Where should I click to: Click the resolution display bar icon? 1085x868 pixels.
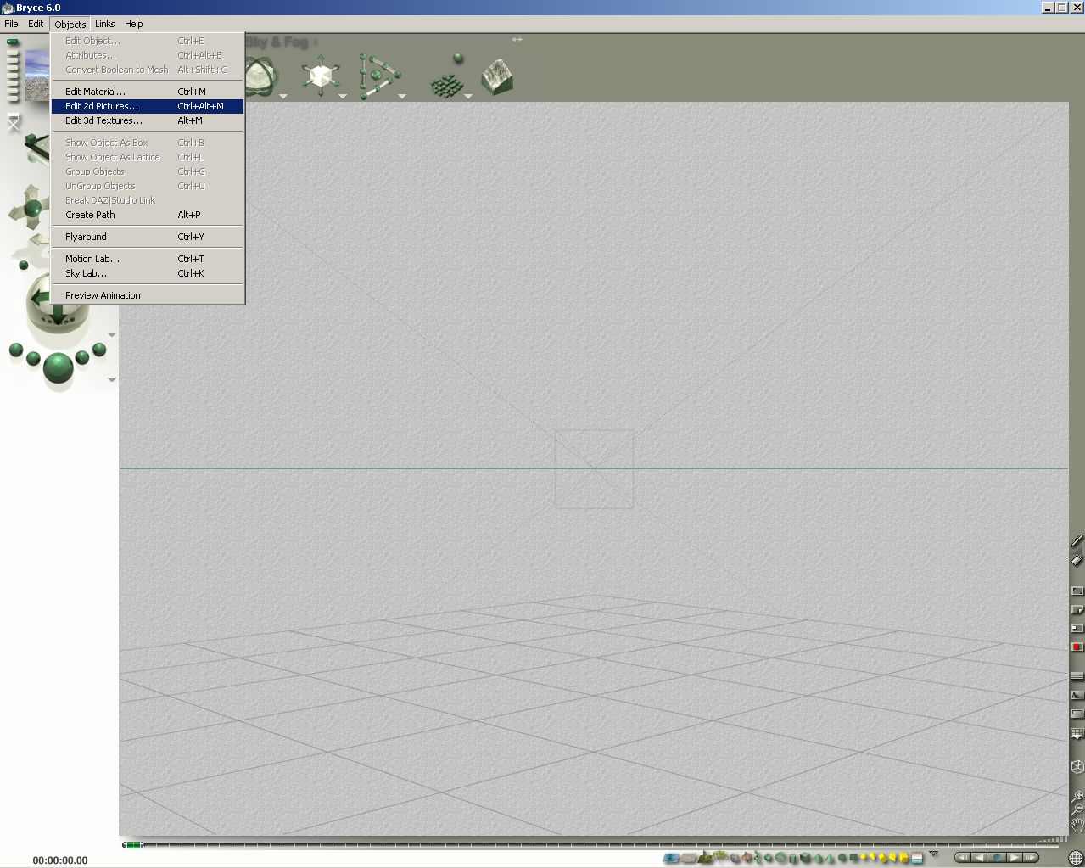(x=1077, y=714)
